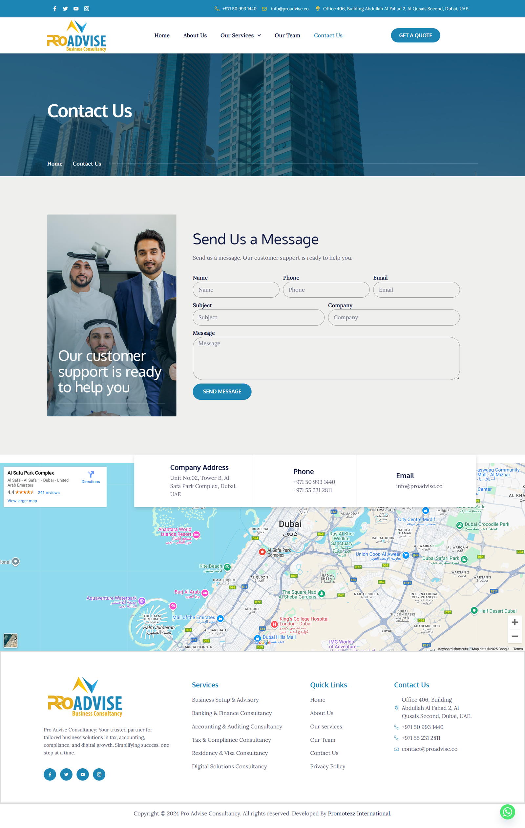The image size is (525, 828).
Task: Go to Our Team page in navbar
Action: click(287, 35)
